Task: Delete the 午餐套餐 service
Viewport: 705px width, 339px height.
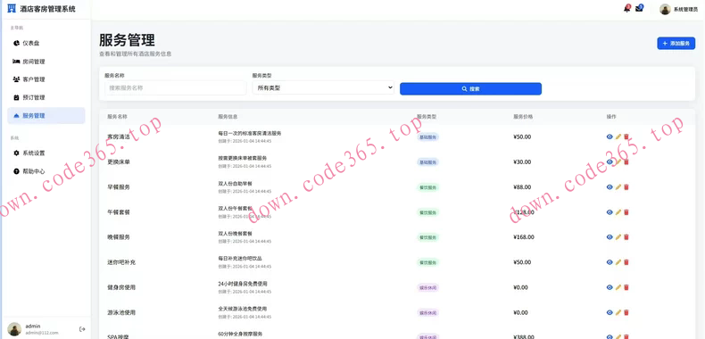Action: pyautogui.click(x=626, y=212)
